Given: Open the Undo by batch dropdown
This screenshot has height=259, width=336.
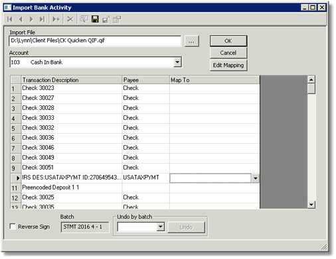Looking at the screenshot, I should [161, 227].
